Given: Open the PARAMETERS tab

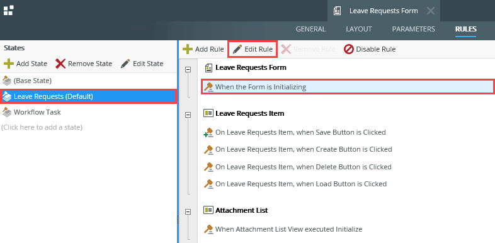Looking at the screenshot, I should pos(414,29).
